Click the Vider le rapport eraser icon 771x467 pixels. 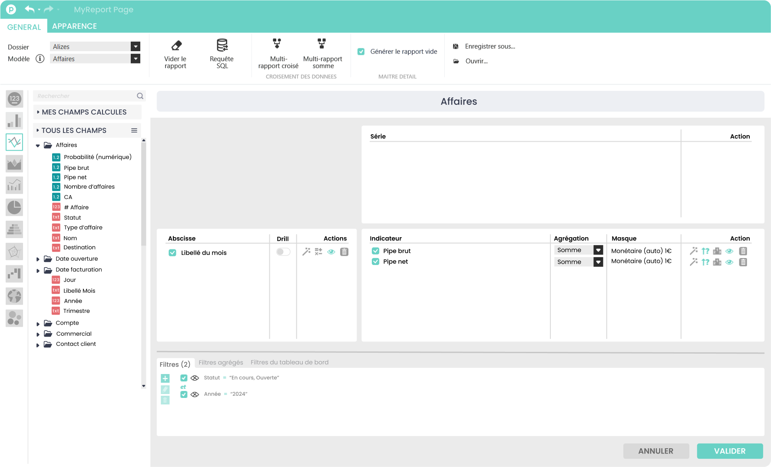click(176, 46)
